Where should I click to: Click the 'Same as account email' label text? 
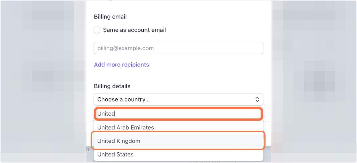[134, 30]
